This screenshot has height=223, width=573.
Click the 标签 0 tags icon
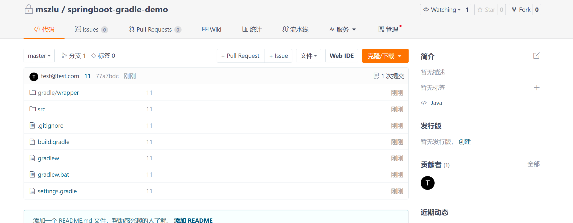click(93, 55)
